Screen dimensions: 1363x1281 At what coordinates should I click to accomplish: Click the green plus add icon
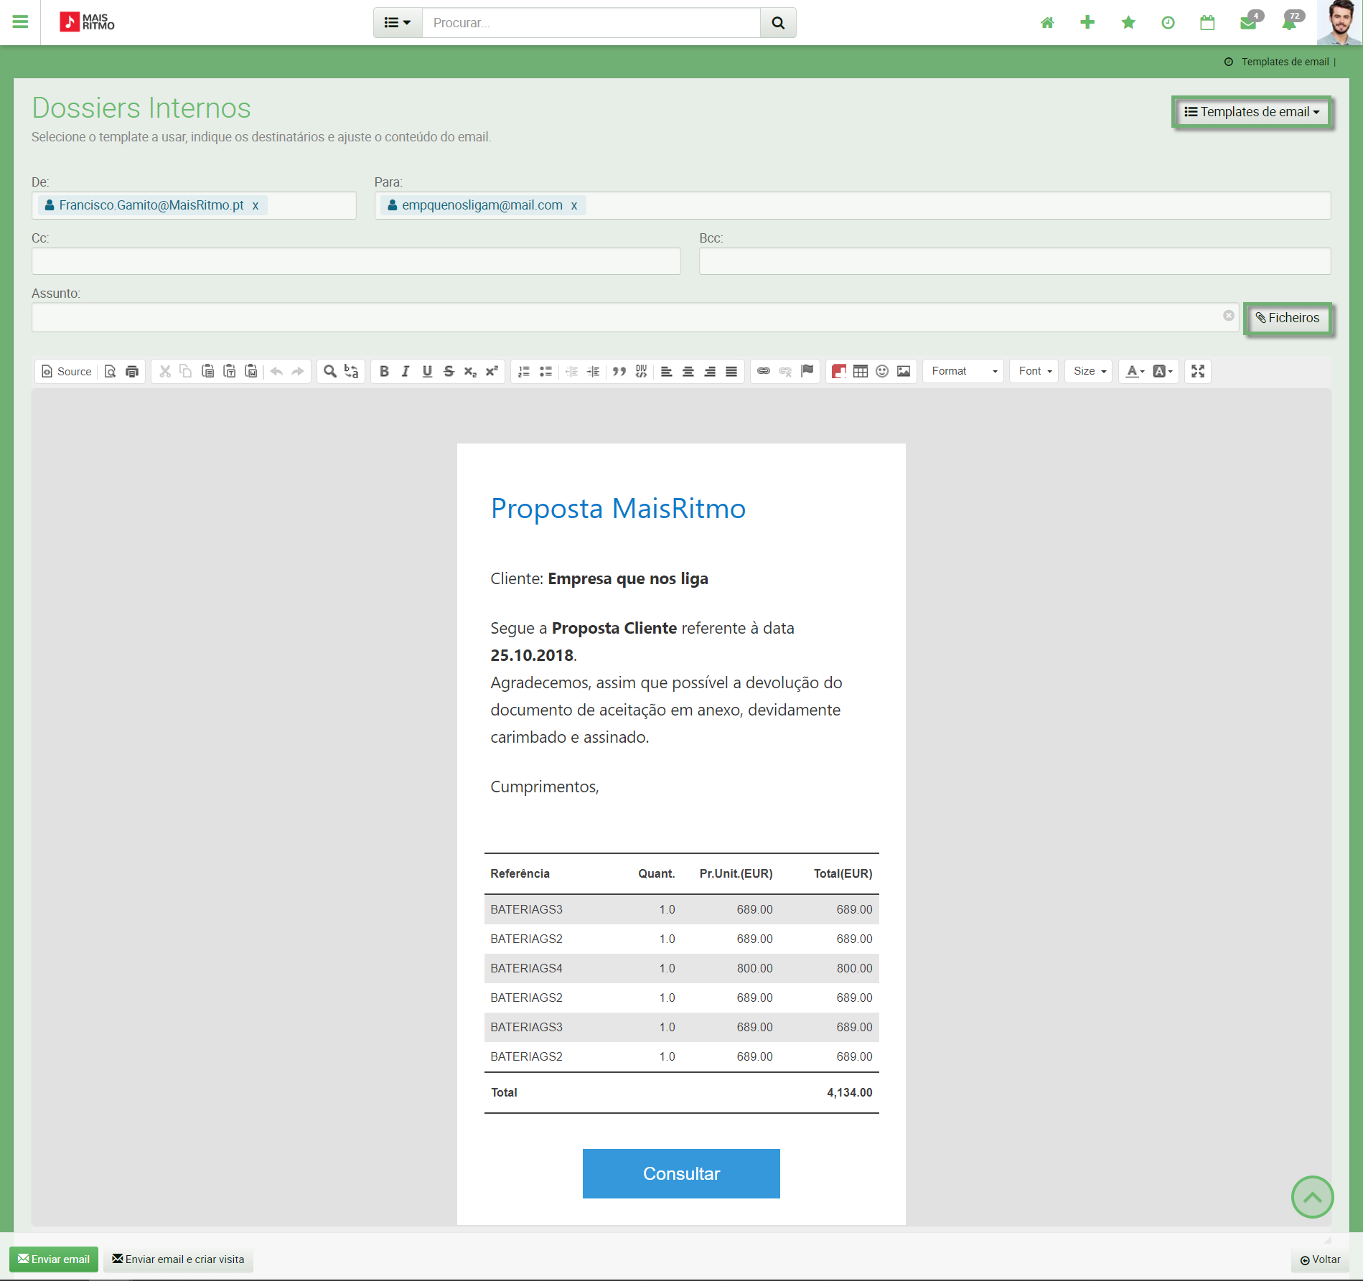point(1087,23)
